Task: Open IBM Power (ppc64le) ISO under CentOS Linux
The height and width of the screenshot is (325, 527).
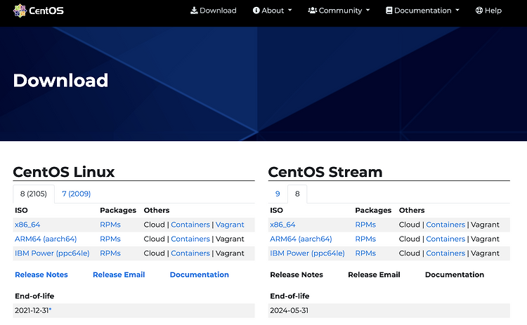Action: [52, 253]
